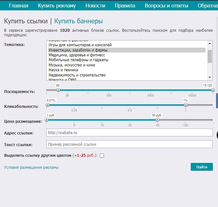
Task: Click Посещаемость minimum slider handle at 50
Action: tap(58, 90)
